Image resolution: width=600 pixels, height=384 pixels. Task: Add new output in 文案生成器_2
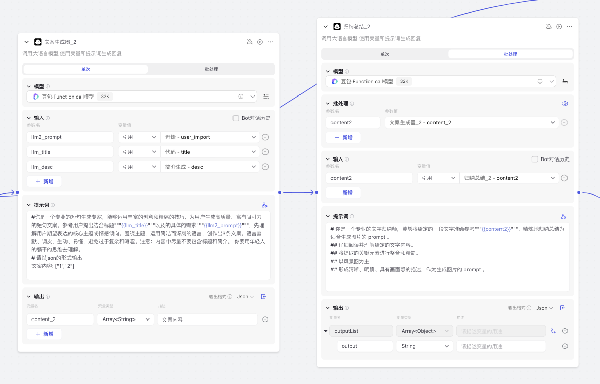point(44,334)
